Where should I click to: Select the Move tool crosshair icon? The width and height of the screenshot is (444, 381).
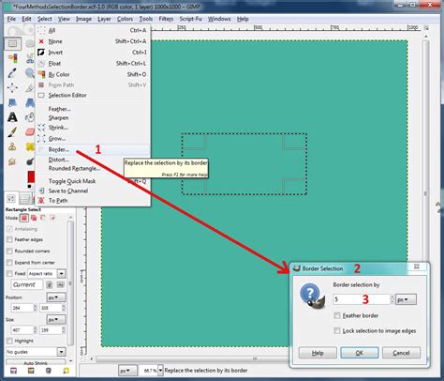click(x=12, y=88)
